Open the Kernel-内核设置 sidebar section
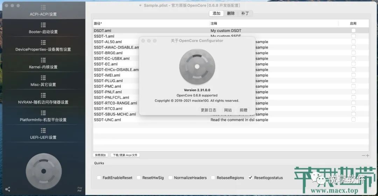 pos(43,63)
